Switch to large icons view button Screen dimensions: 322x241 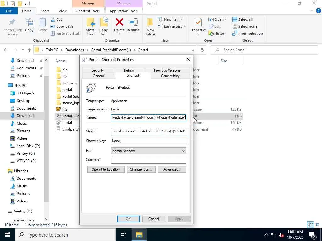click(x=317, y=225)
